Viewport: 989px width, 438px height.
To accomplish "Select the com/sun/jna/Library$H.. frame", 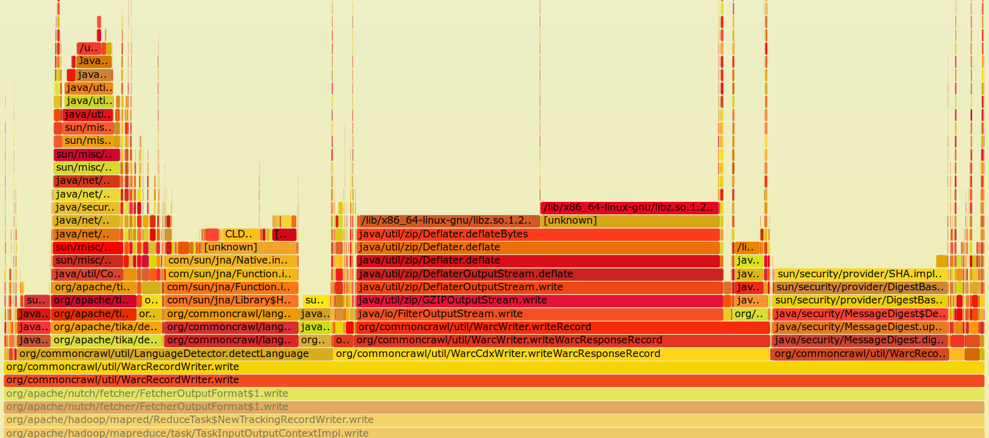I will 231,300.
